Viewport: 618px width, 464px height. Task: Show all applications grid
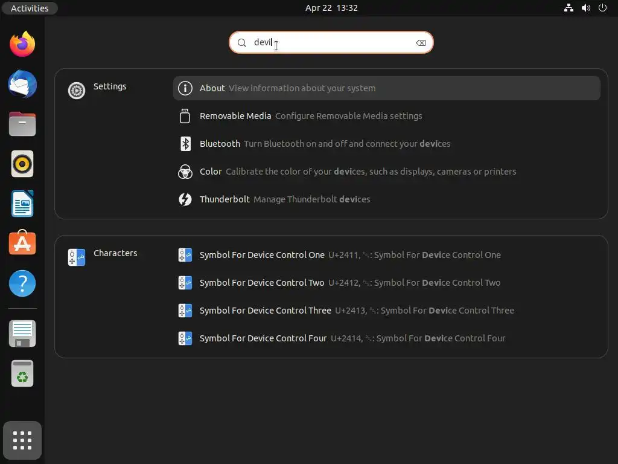pyautogui.click(x=22, y=440)
